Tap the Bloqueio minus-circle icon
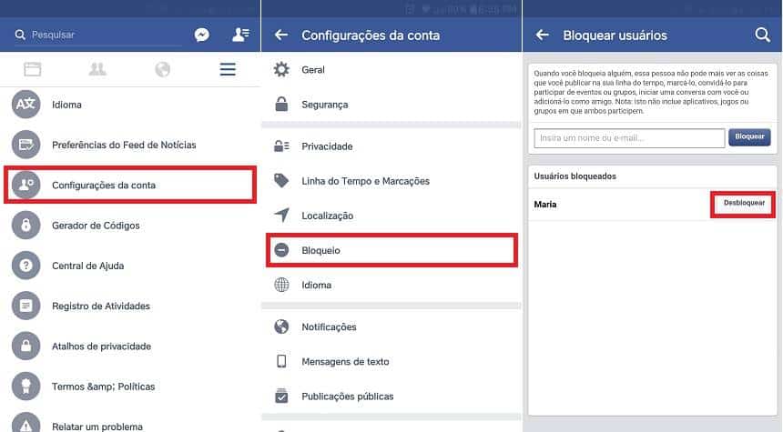 pos(281,250)
